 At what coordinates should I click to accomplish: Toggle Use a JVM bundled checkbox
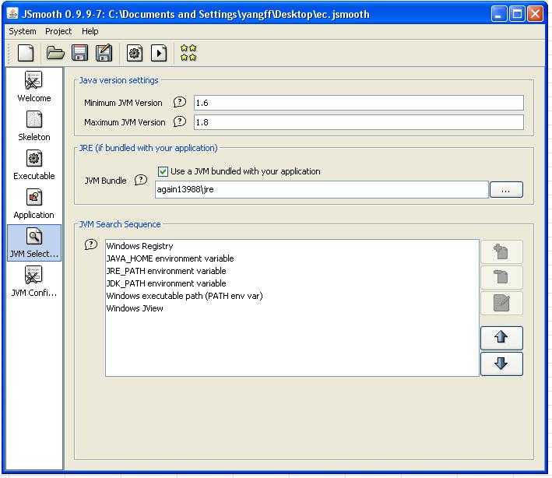(163, 171)
